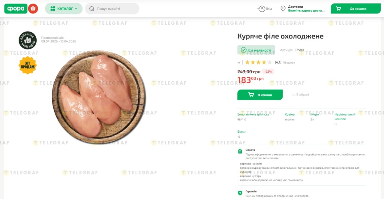Click the product star rating
Viewport: 384px width, 199px height.
[x=258, y=62]
